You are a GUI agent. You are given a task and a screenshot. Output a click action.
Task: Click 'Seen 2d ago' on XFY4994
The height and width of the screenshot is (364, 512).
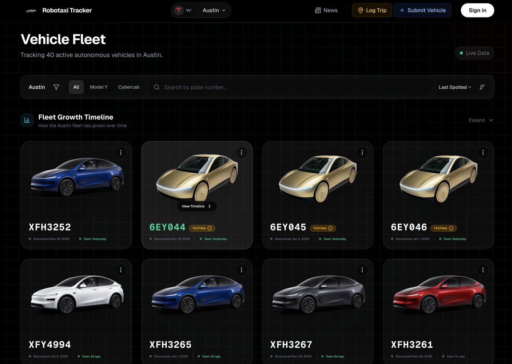pos(91,356)
